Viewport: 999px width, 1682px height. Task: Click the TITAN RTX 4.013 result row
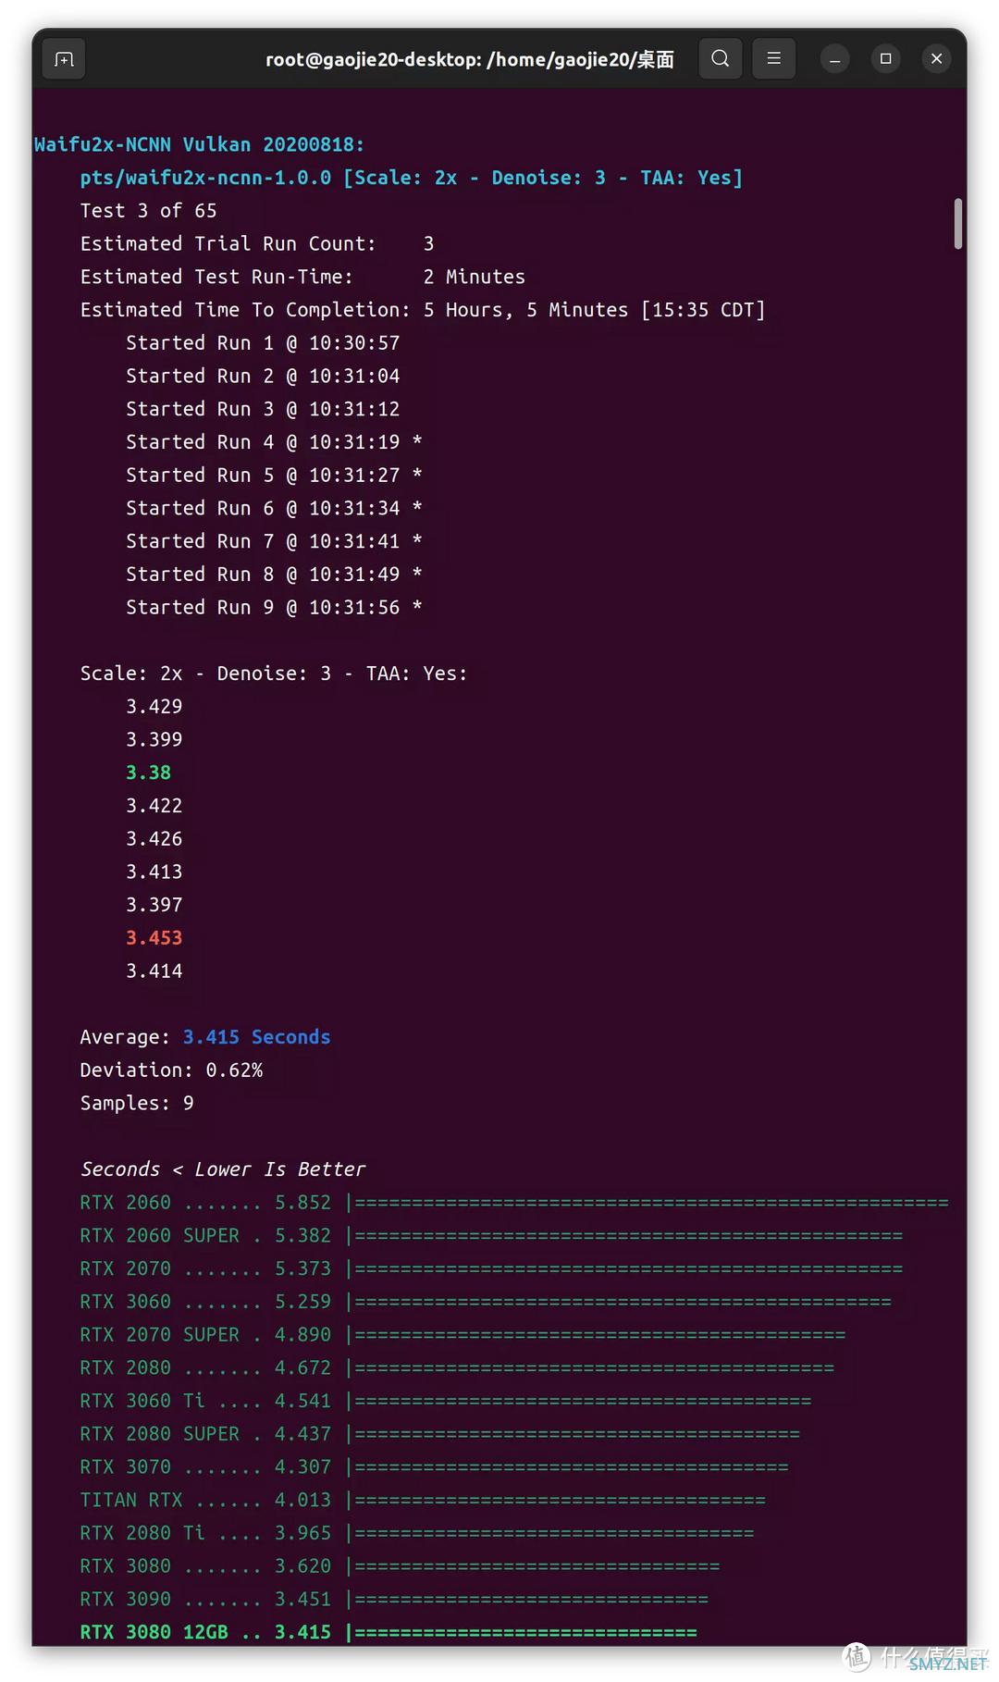point(423,1500)
